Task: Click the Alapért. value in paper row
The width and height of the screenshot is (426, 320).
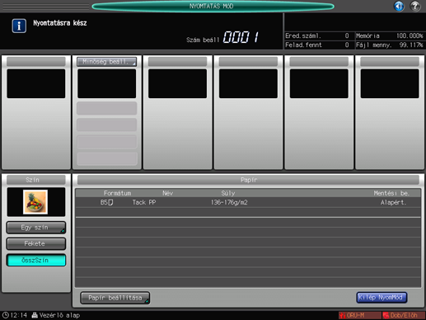Action: click(x=393, y=203)
